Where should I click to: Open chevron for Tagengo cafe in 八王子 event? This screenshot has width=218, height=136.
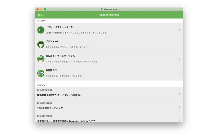180,120
